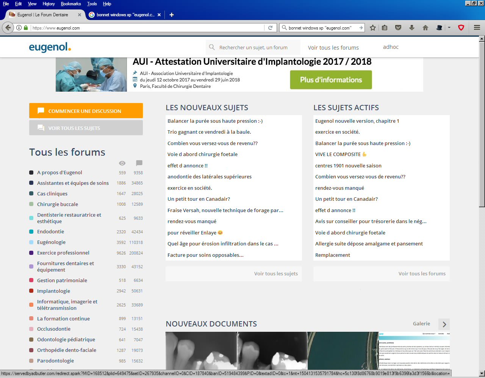Submit the browser search with the go arrow
The image size is (485, 378).
[x=361, y=28]
